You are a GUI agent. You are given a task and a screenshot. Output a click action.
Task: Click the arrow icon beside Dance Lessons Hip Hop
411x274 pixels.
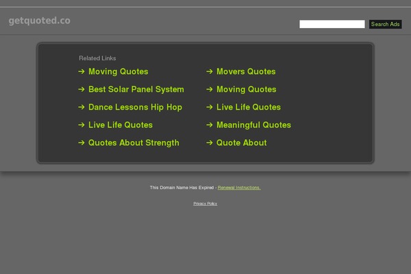[82, 107]
